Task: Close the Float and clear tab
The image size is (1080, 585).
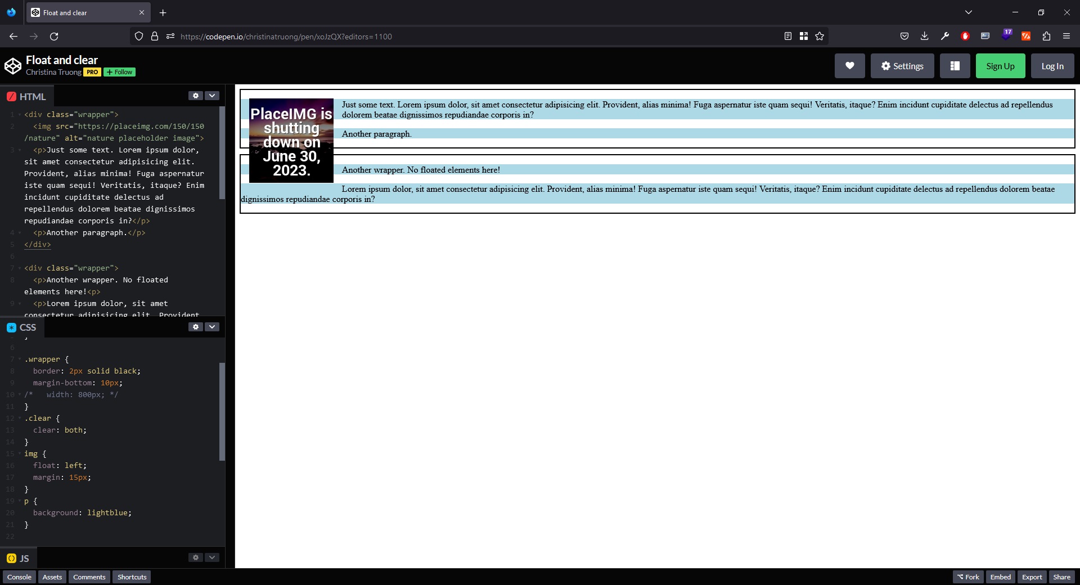Action: click(x=142, y=12)
